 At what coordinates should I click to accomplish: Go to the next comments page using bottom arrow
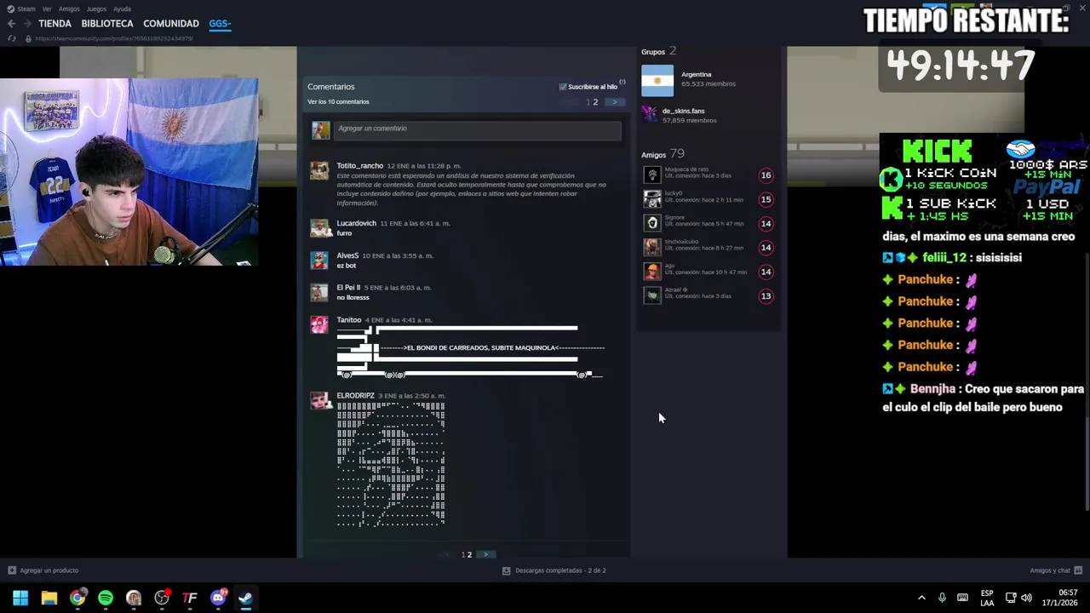coord(485,555)
